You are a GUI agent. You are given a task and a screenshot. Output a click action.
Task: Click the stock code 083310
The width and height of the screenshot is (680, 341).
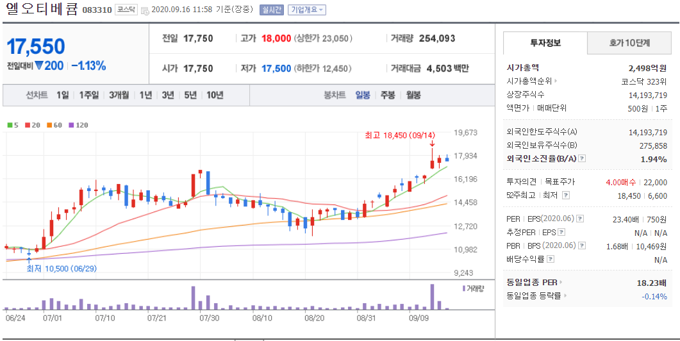[97, 10]
